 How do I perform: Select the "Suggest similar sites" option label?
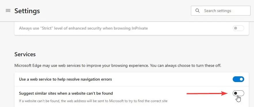click(66, 93)
